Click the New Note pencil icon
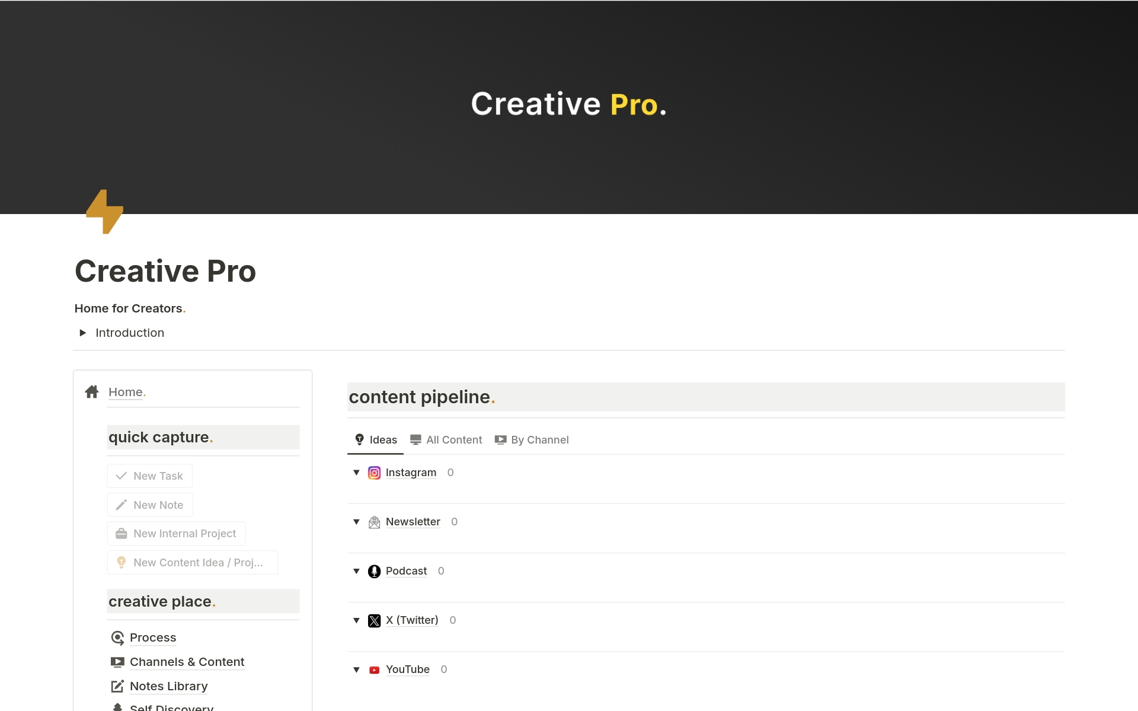This screenshot has height=711, width=1138. [x=121, y=505]
